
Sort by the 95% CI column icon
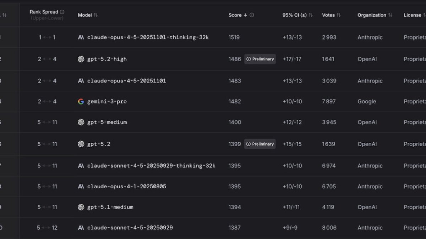pos(311,15)
